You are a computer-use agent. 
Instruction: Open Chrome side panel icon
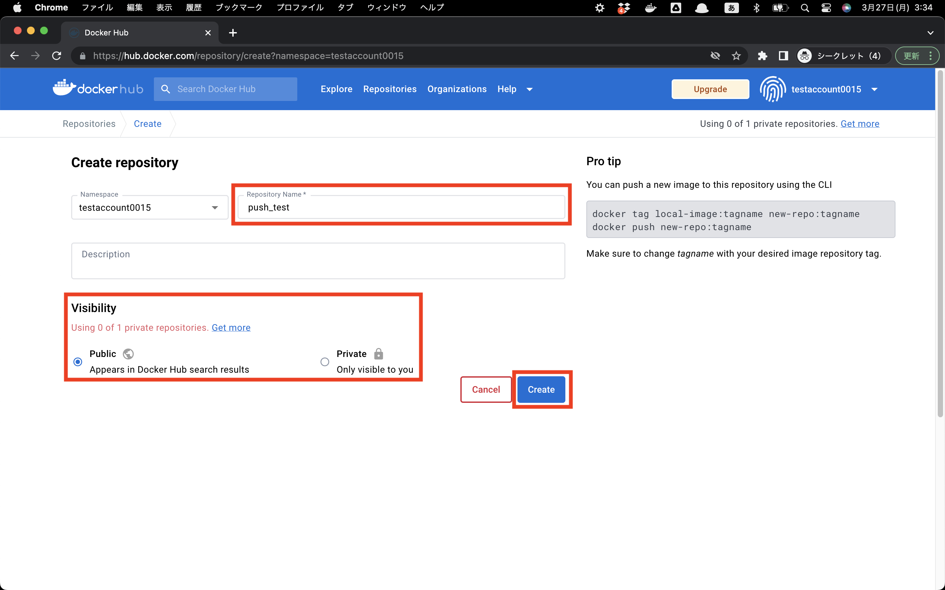click(783, 56)
